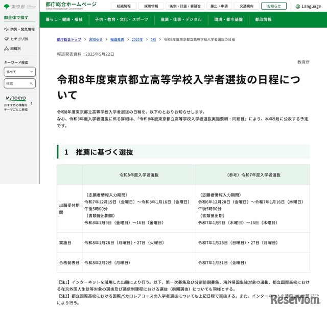Click the キーワード検索 label

point(16,62)
